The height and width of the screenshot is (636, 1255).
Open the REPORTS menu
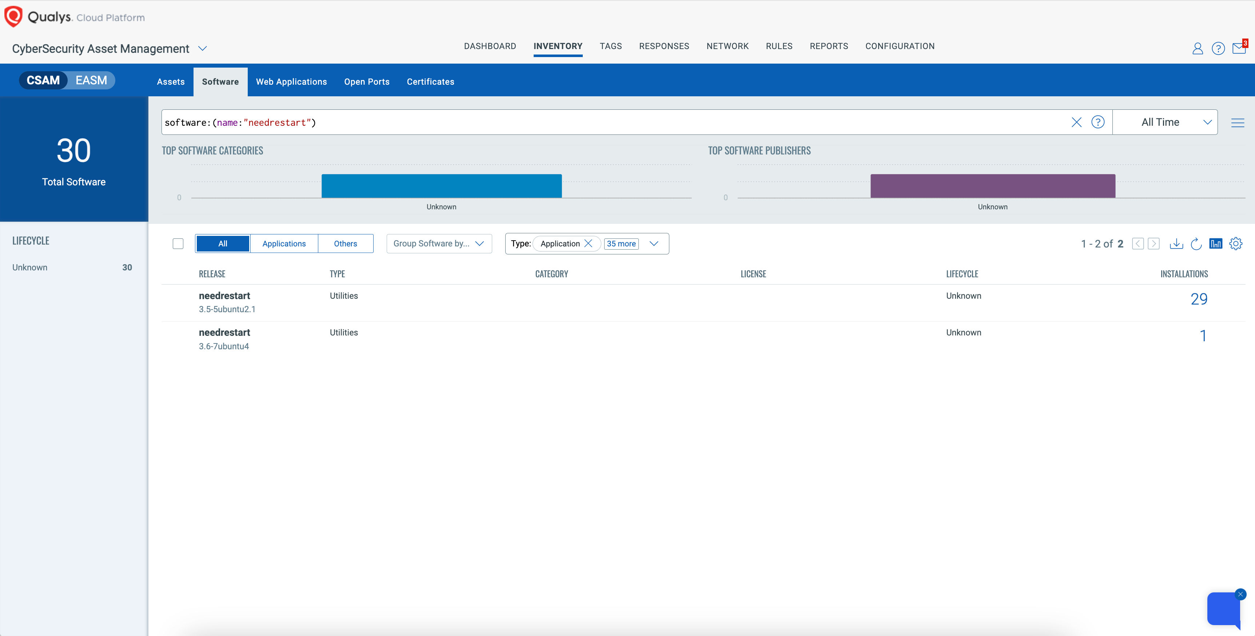(x=828, y=46)
